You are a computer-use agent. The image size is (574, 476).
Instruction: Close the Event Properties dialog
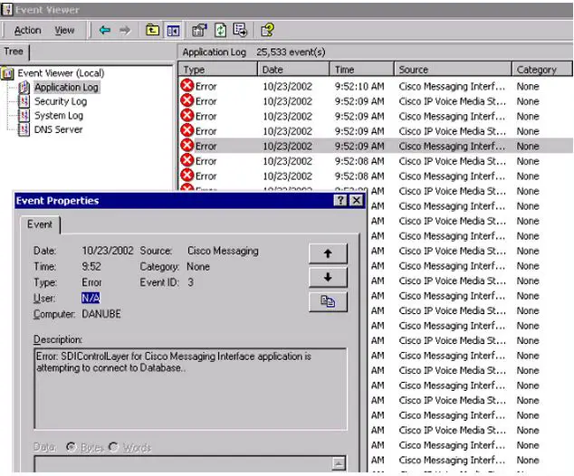pos(356,201)
